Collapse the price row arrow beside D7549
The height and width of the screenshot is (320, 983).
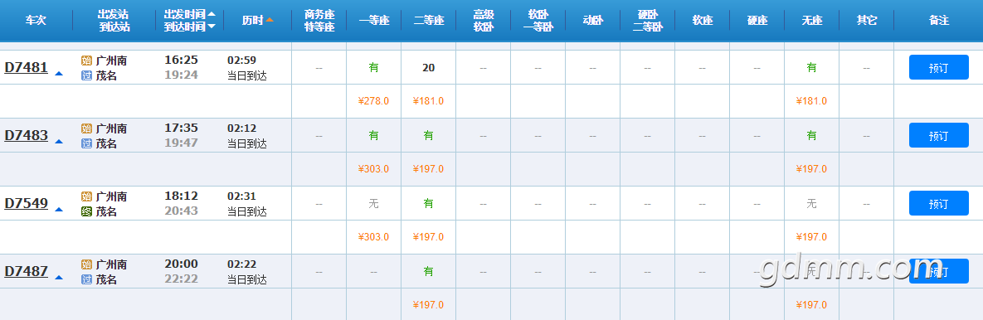click(x=59, y=209)
